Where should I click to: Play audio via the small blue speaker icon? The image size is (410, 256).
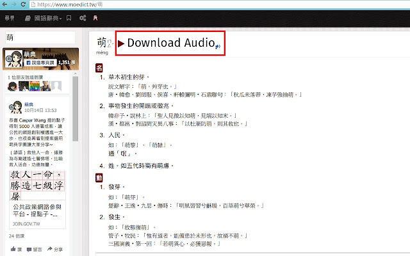click(x=218, y=46)
